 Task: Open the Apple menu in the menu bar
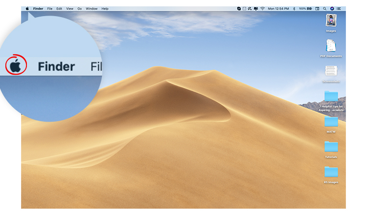[27, 9]
